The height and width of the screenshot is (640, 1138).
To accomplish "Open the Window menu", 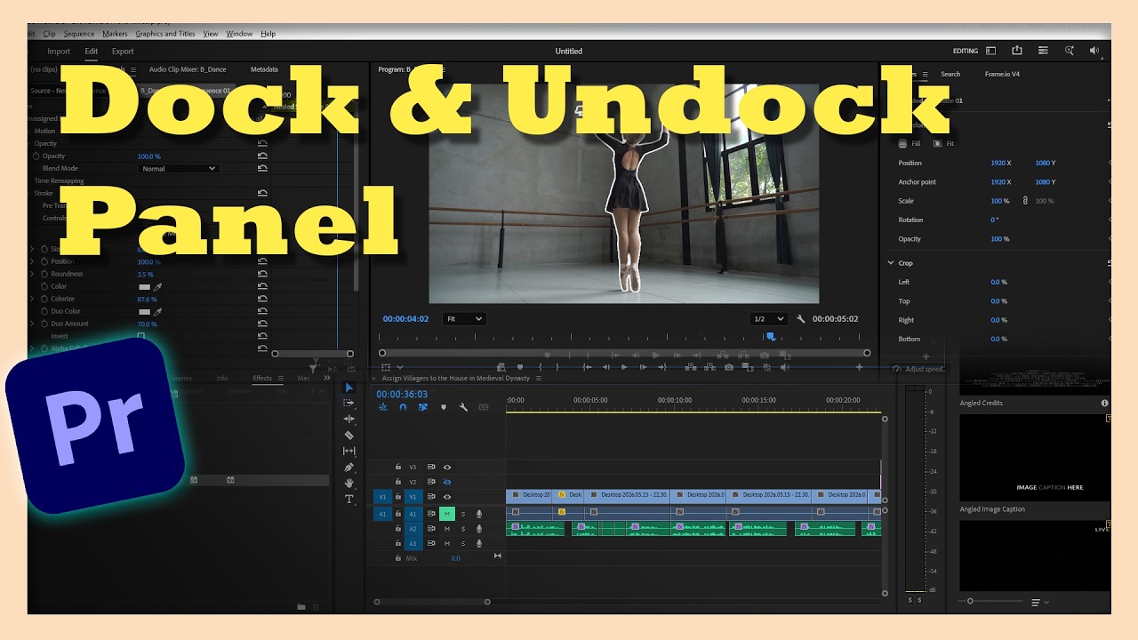I will [239, 34].
